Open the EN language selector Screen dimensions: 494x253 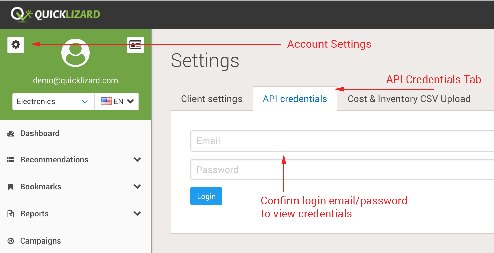(x=117, y=101)
